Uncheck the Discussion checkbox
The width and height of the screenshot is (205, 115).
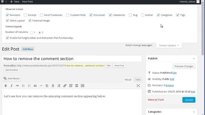[x=91, y=15]
